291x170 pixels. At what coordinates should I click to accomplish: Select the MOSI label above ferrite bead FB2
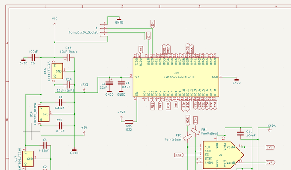coord(188,120)
